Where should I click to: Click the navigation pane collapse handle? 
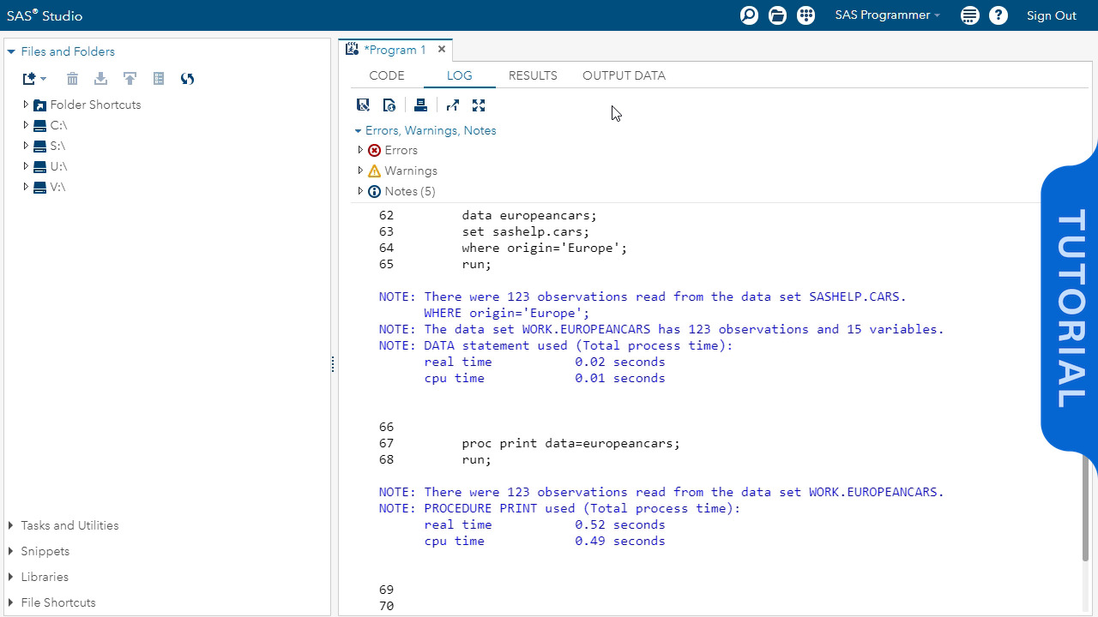pyautogui.click(x=333, y=364)
